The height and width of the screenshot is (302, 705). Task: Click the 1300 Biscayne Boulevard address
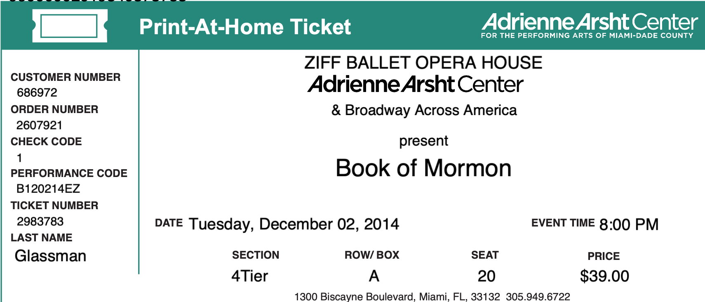[x=397, y=297]
